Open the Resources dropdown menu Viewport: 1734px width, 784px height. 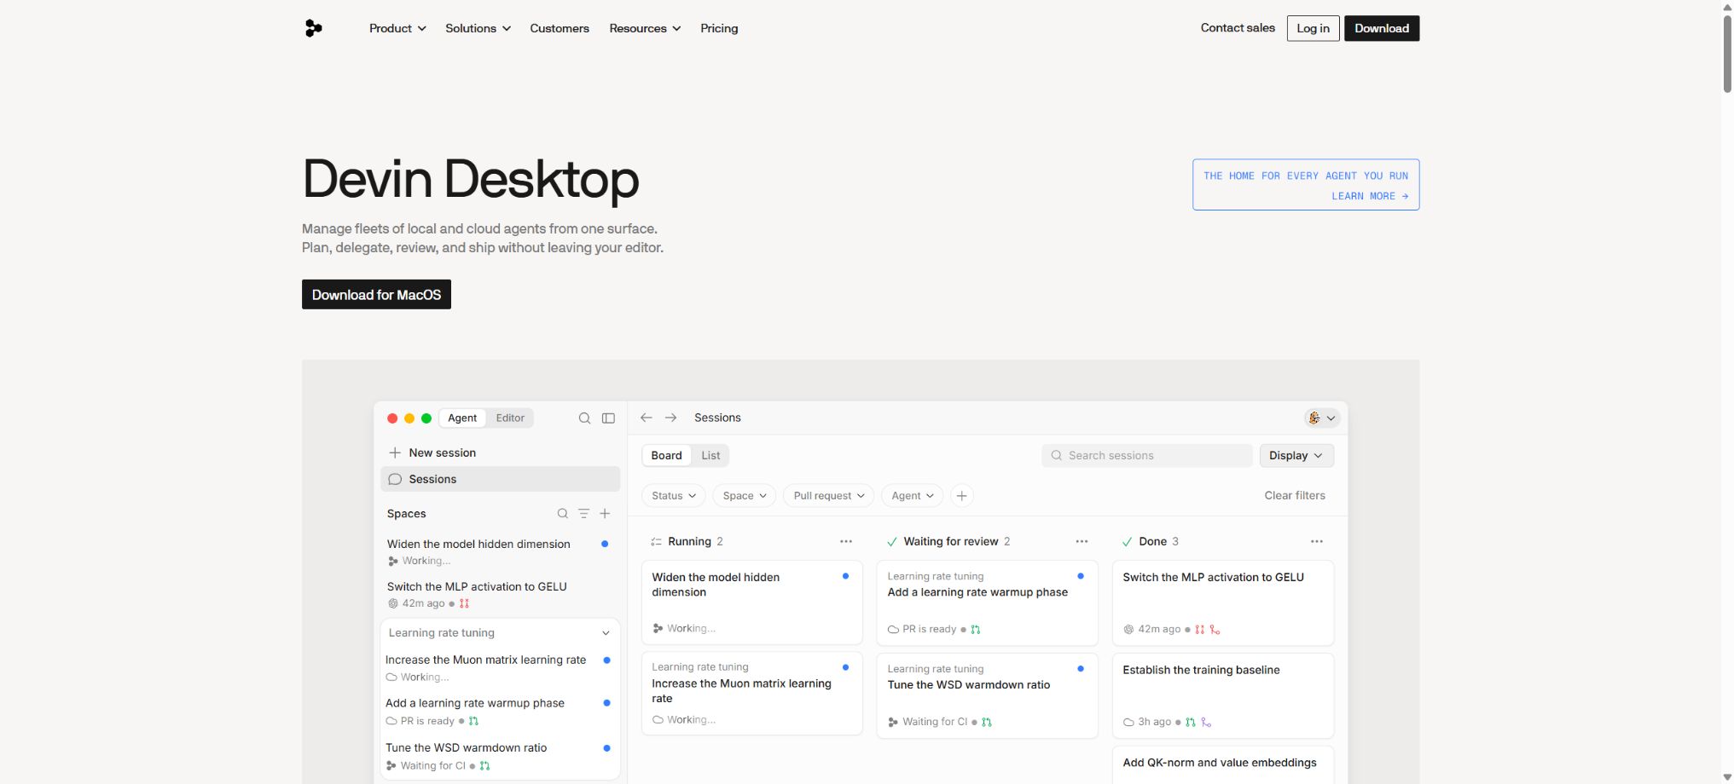point(645,28)
